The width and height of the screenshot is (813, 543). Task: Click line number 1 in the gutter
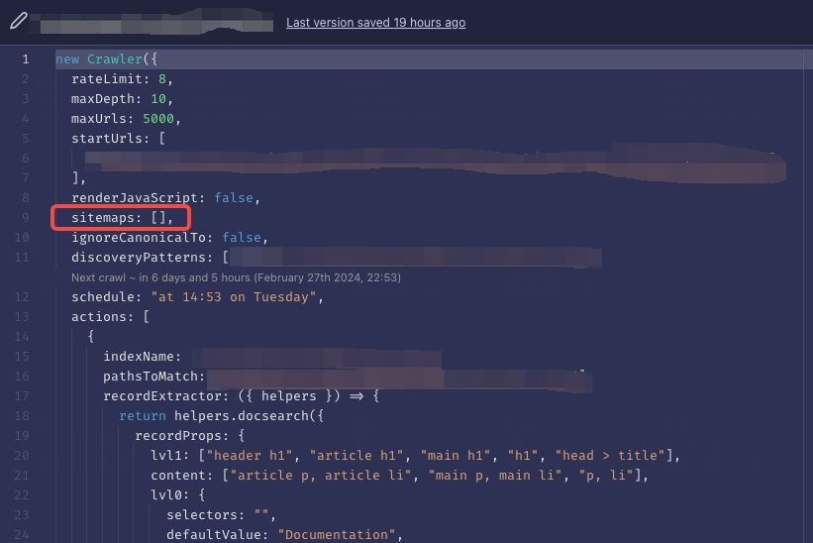click(x=25, y=59)
